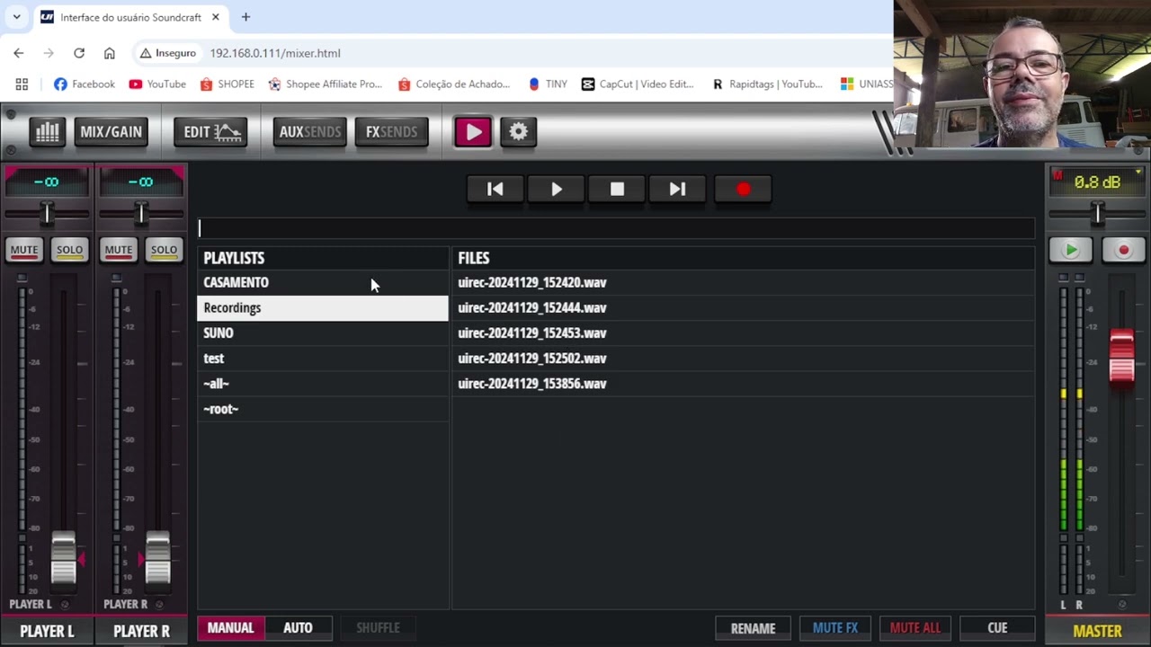Open the SHOPEE bookmark
The height and width of the screenshot is (647, 1151).
pos(228,84)
